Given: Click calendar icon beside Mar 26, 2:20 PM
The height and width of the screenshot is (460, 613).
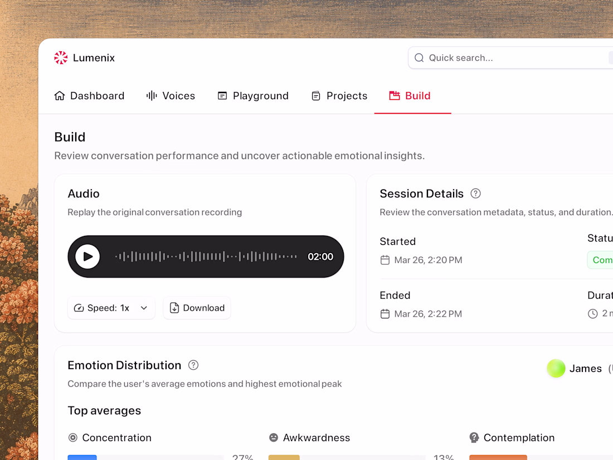Looking at the screenshot, I should pyautogui.click(x=385, y=260).
